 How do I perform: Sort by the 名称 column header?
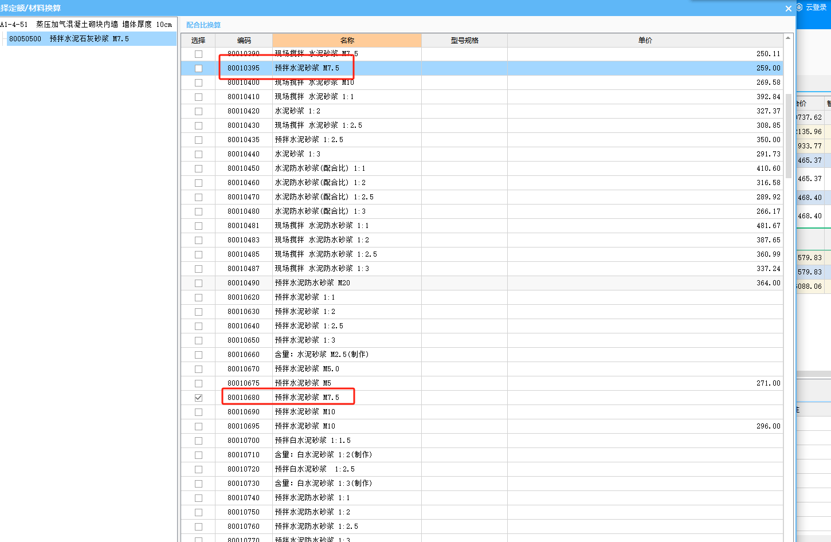[x=347, y=40]
